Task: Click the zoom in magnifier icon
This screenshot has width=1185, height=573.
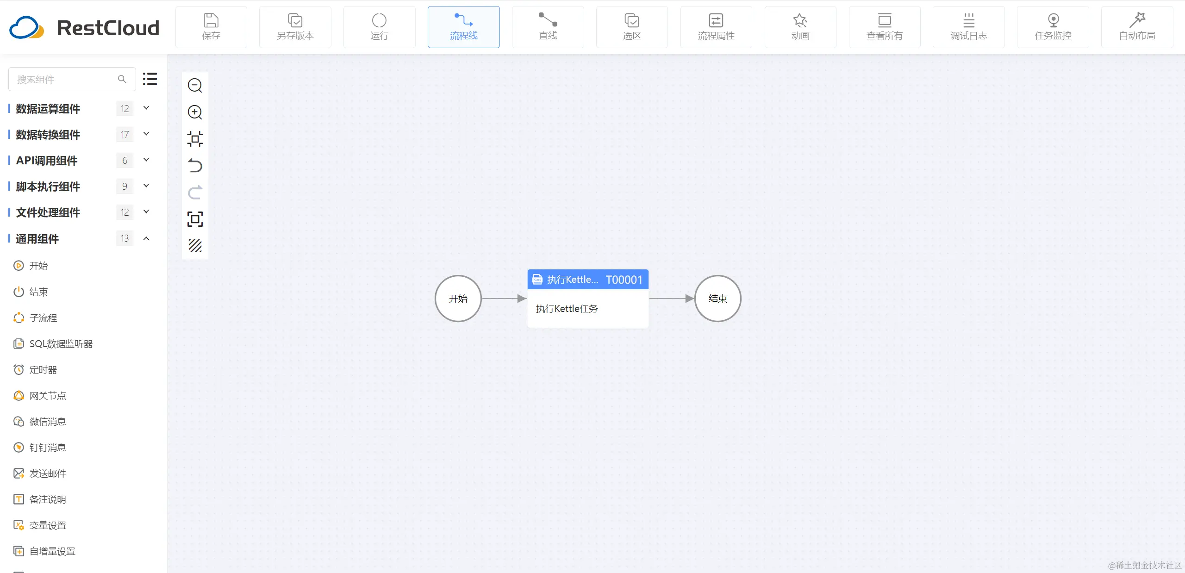Action: click(x=195, y=112)
